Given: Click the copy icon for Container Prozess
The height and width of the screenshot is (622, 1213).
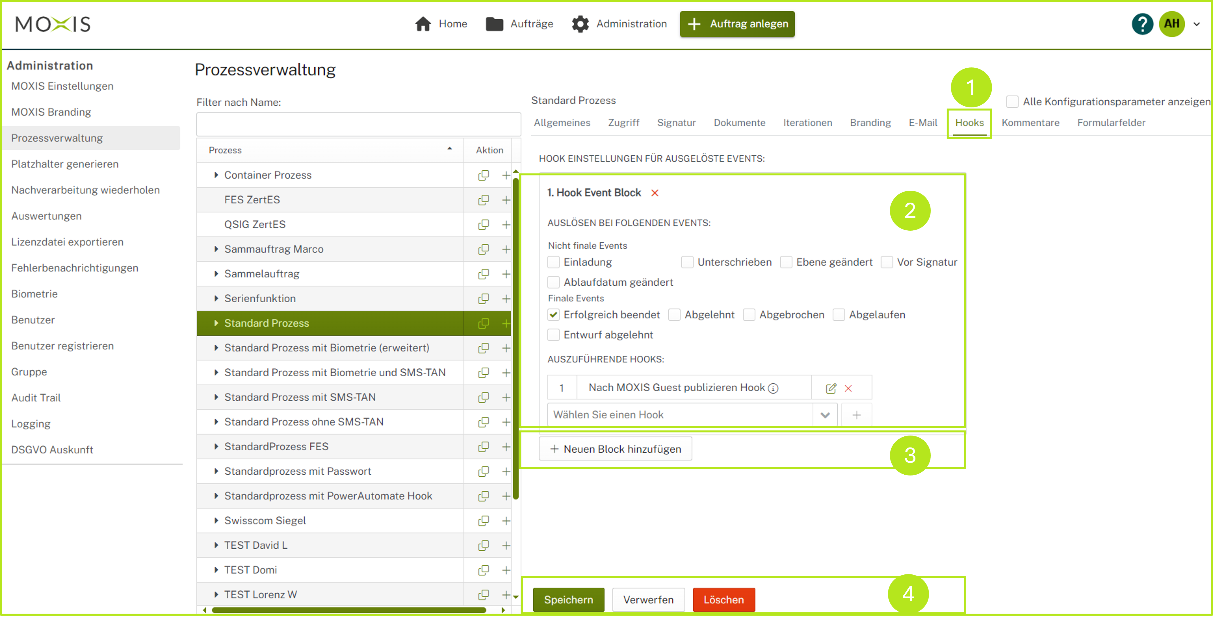Looking at the screenshot, I should point(483,175).
